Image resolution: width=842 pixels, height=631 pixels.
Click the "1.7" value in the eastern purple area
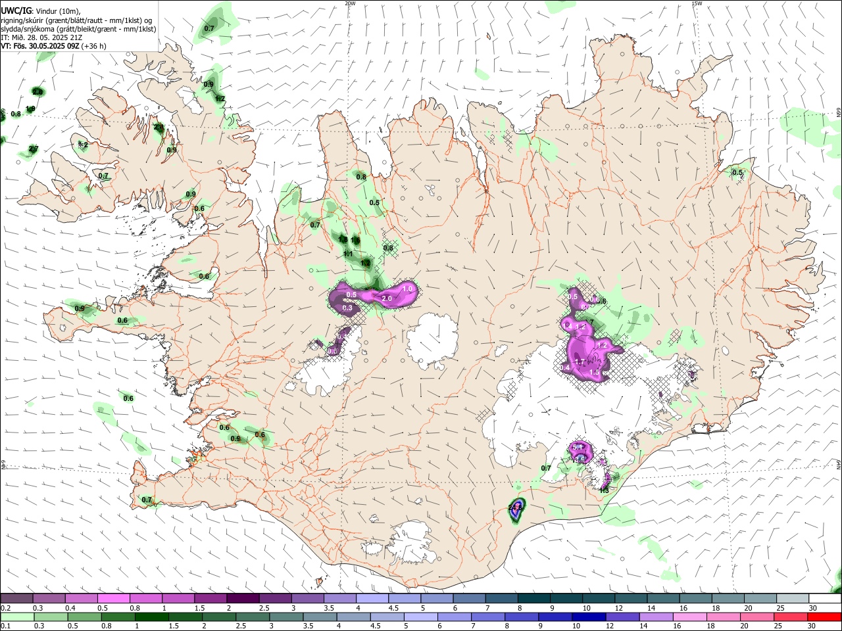coord(580,362)
